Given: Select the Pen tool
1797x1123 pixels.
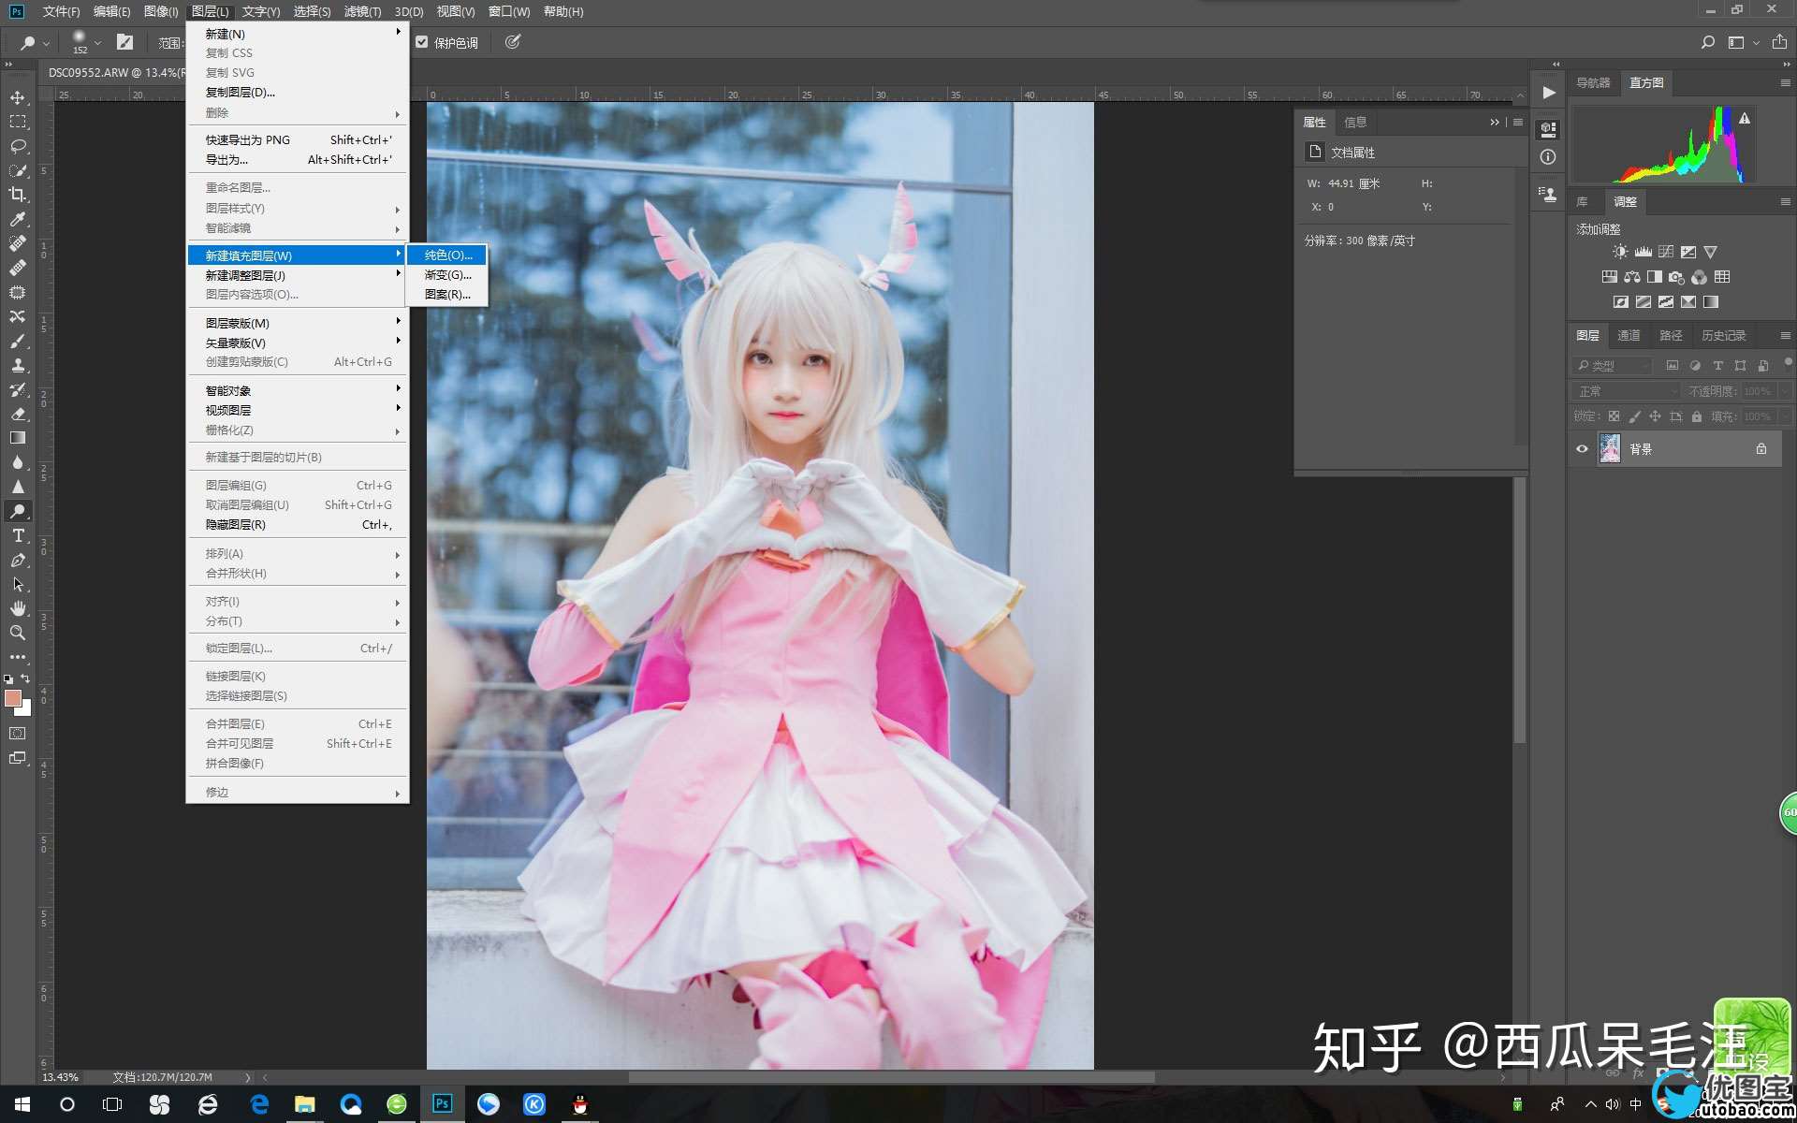Looking at the screenshot, I should point(18,560).
